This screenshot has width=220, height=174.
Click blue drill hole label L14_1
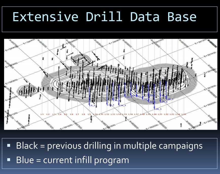point(122,105)
